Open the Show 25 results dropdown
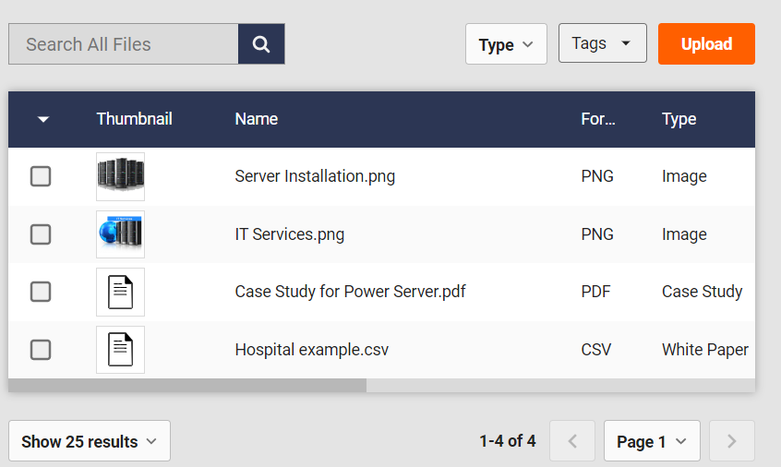This screenshot has height=467, width=781. 90,441
